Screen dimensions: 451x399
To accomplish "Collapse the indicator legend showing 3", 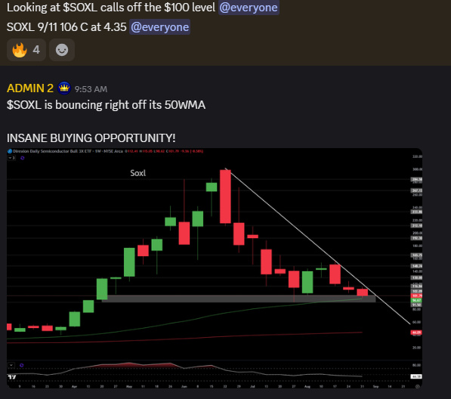I will (x=11, y=158).
